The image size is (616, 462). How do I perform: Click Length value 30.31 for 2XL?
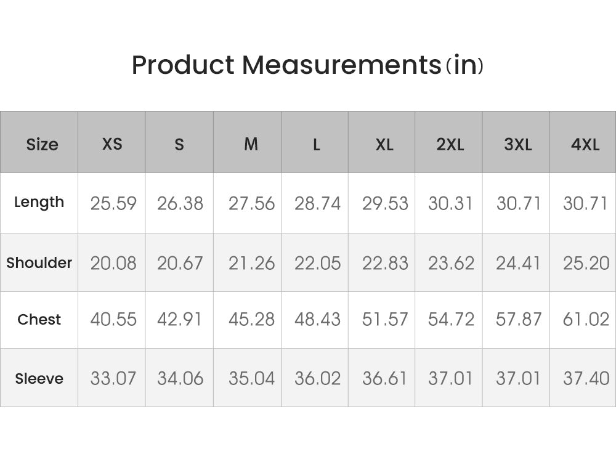450,203
